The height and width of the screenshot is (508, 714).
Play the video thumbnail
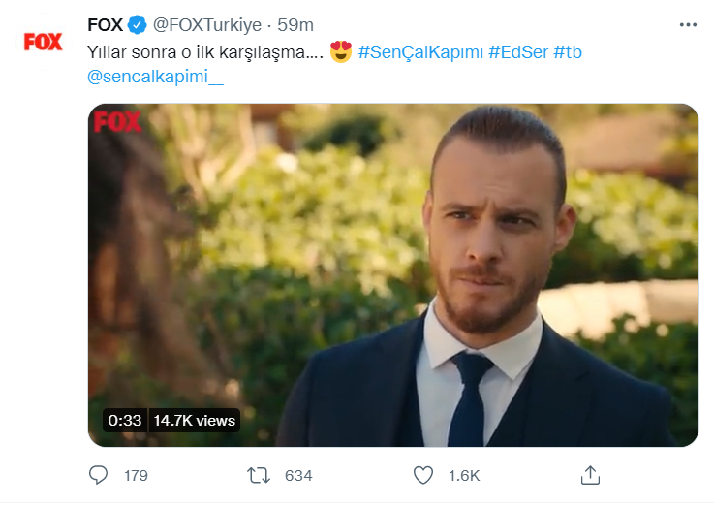coord(392,274)
